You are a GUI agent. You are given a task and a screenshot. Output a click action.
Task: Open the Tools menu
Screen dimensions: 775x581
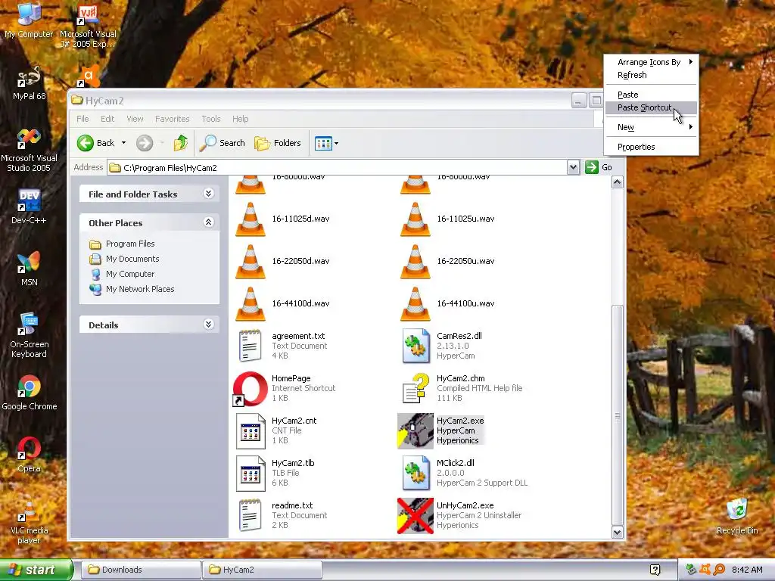pyautogui.click(x=211, y=119)
